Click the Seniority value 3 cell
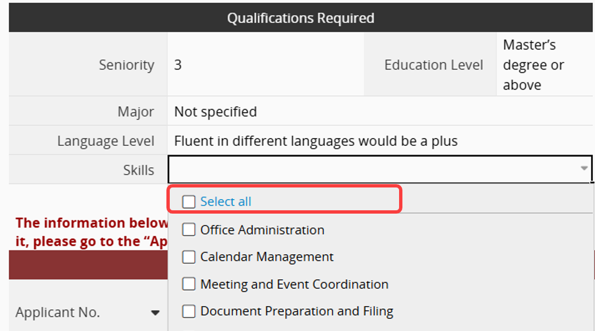Screen dimensions: 595x331 point(178,65)
